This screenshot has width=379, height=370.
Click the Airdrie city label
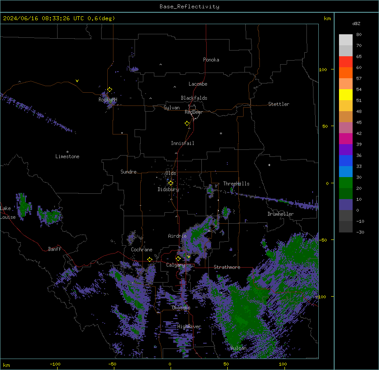click(178, 236)
